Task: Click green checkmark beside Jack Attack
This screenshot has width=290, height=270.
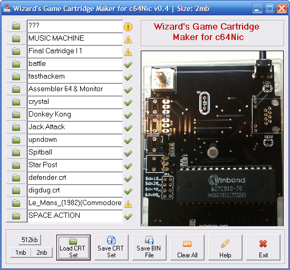Action: pos(128,128)
